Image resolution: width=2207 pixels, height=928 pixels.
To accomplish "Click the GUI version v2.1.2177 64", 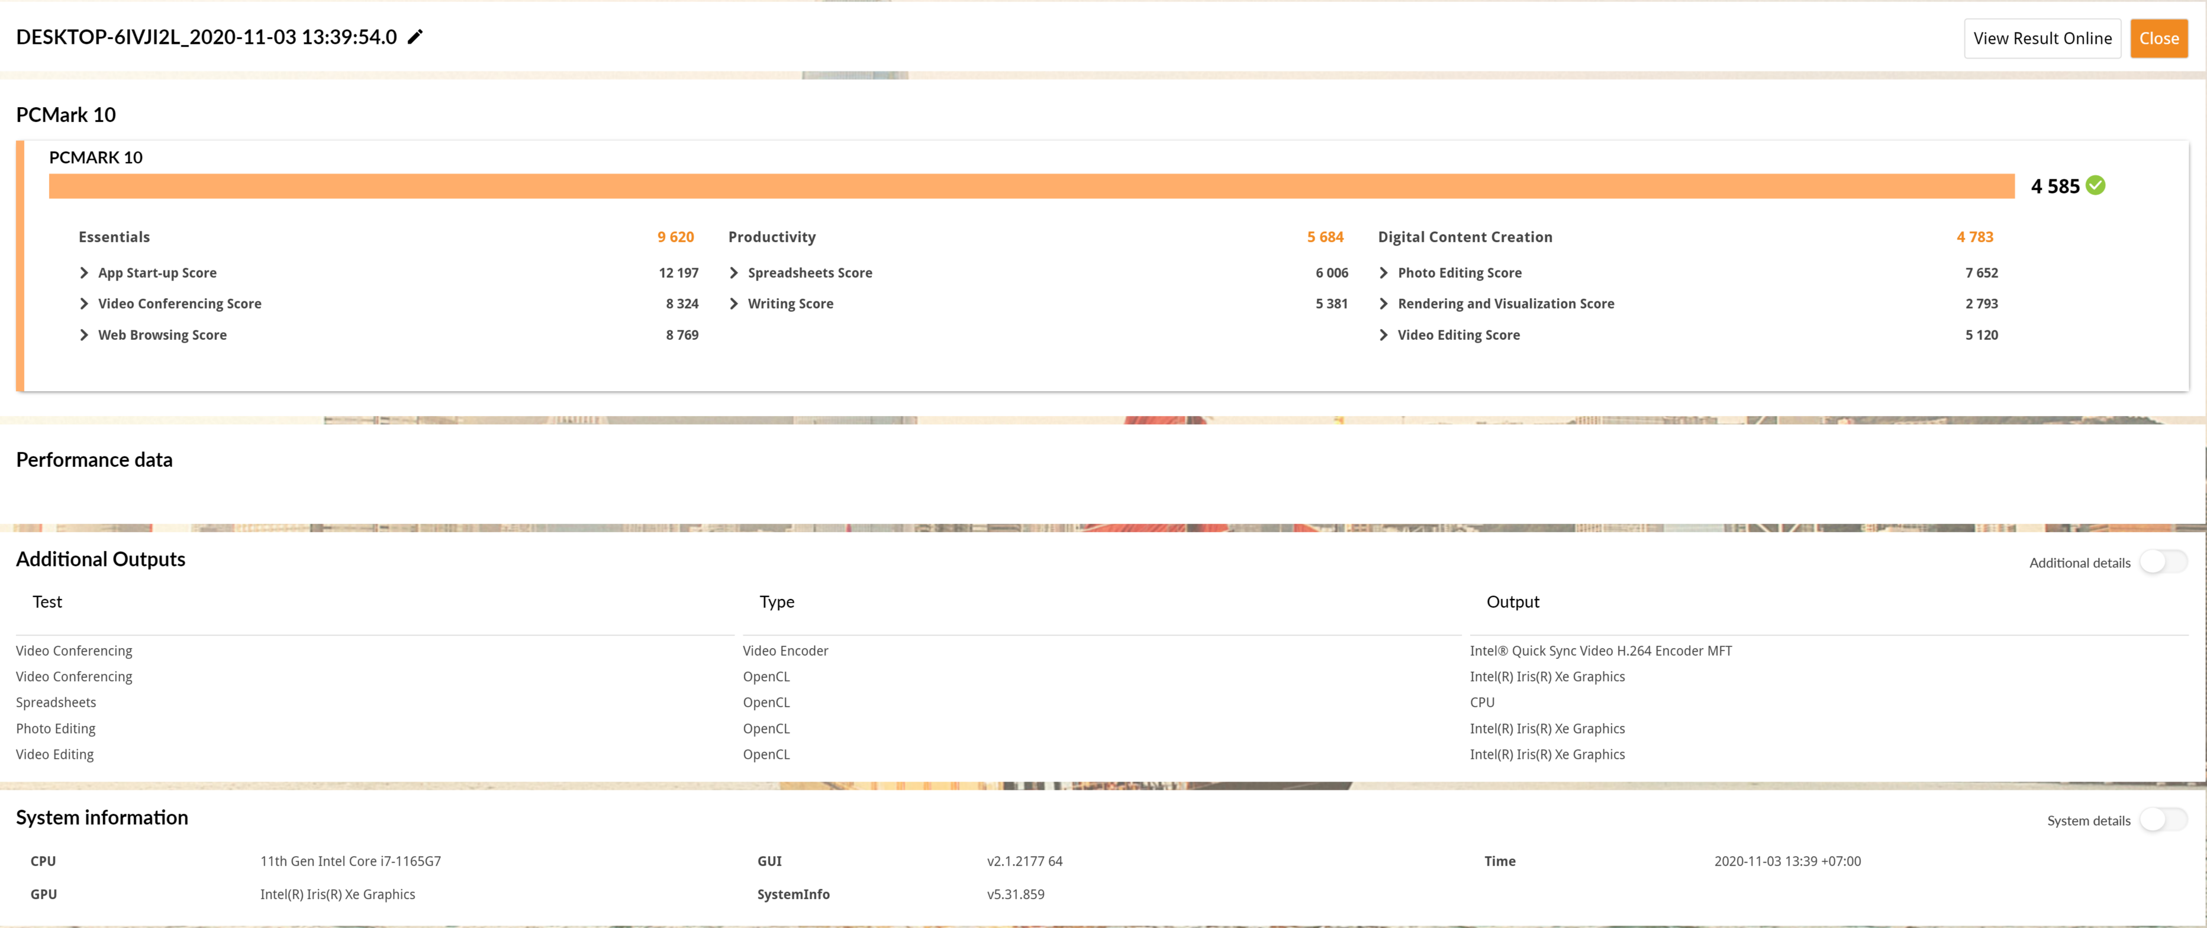I will point(1024,861).
